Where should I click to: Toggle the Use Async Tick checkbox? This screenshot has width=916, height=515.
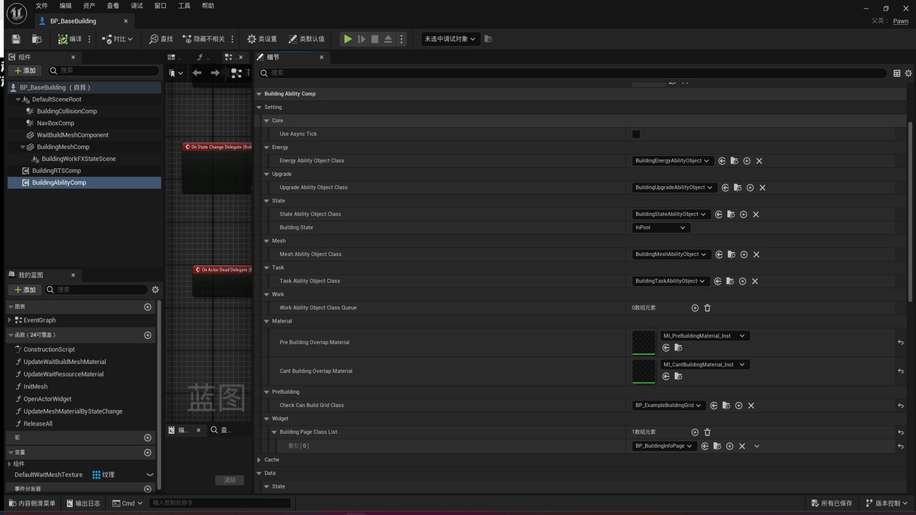click(x=636, y=134)
